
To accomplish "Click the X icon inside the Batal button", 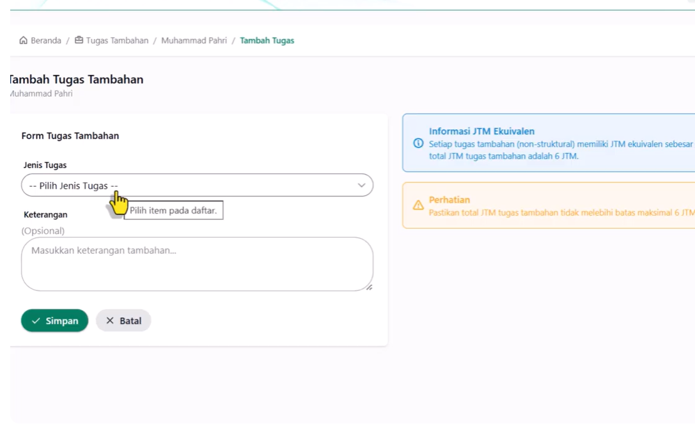I will click(110, 320).
